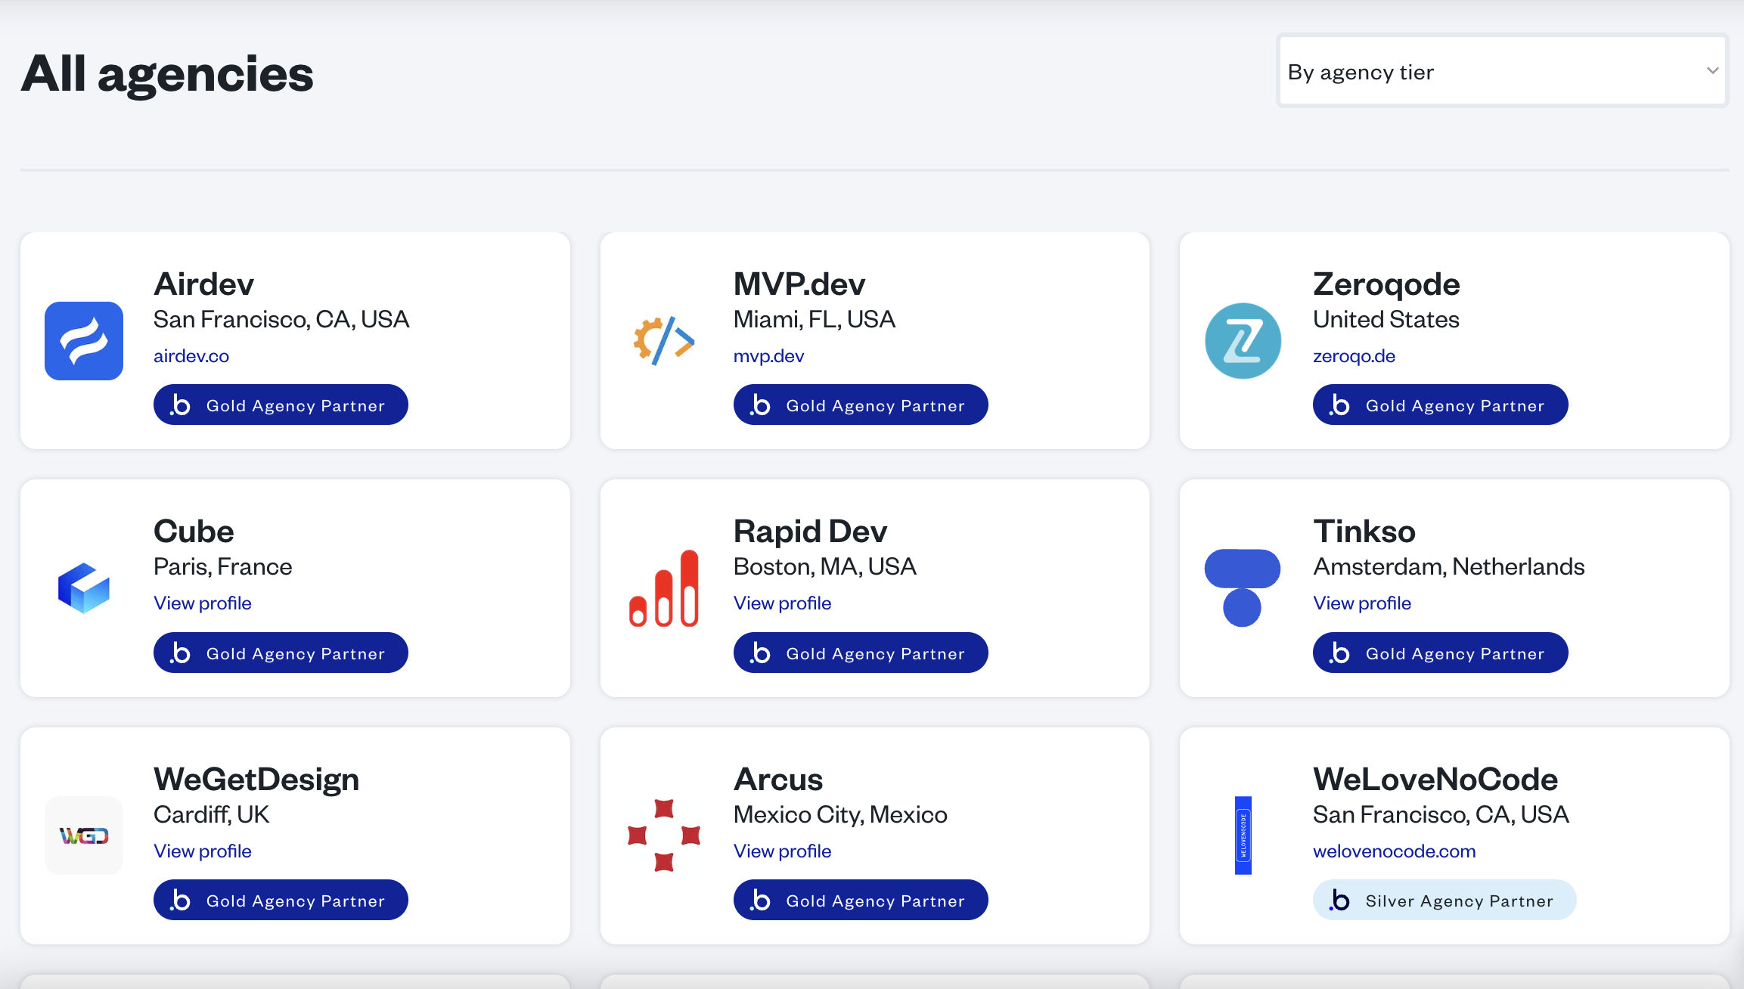Click the MVP.dev gear and code logo
Screen dimensions: 1744x989
pyautogui.click(x=664, y=341)
